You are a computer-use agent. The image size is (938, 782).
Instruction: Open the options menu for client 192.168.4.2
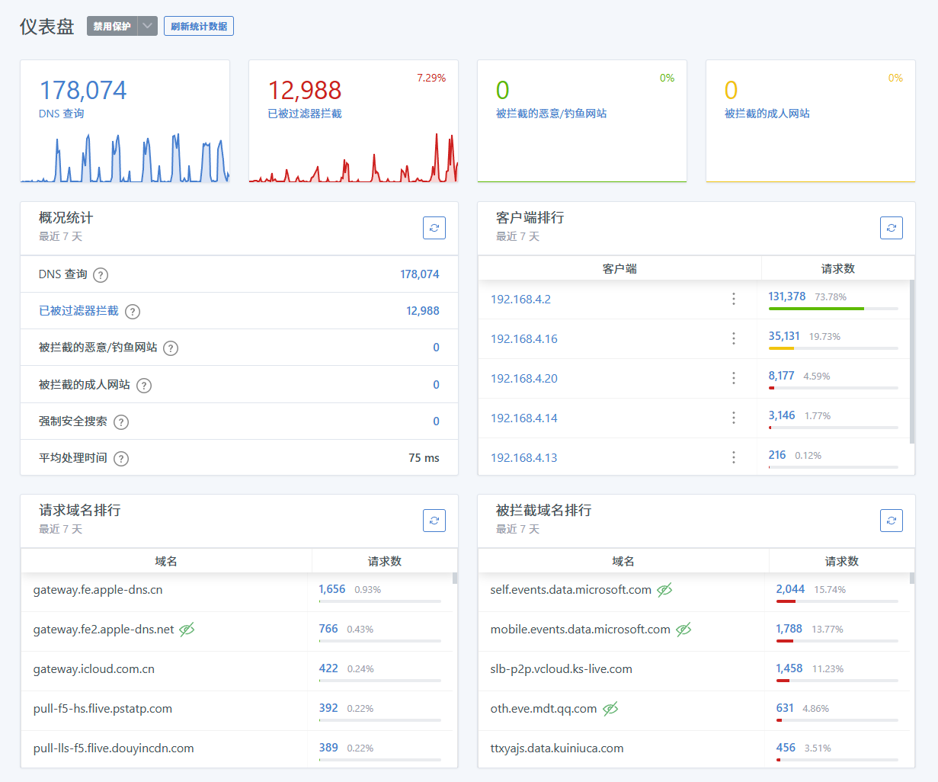click(734, 299)
